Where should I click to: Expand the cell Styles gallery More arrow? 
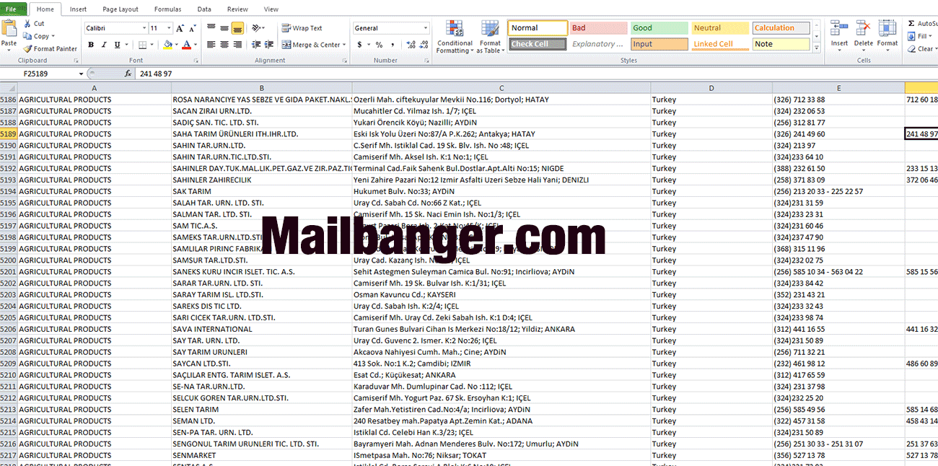[x=817, y=48]
